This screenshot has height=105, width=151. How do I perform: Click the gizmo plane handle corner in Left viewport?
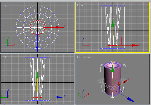[46, 89]
